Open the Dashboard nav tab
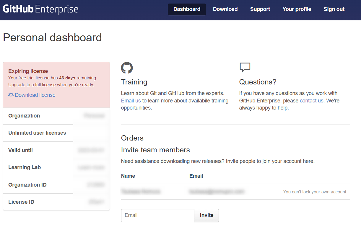The height and width of the screenshot is (235, 361). (187, 9)
